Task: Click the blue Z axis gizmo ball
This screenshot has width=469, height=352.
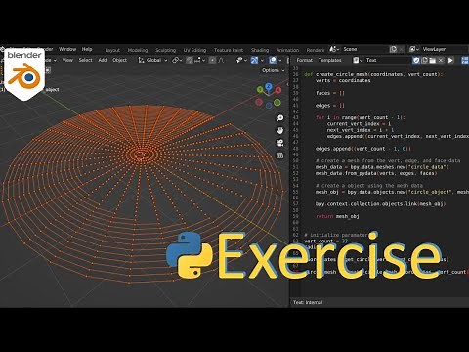Action: coord(269,86)
